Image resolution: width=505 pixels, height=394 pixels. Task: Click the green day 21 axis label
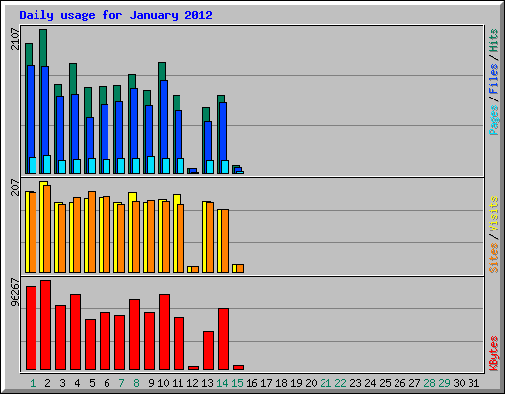(325, 383)
